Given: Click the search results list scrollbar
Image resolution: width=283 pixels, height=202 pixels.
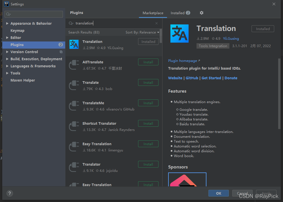Looking at the screenshot, I should pos(160,36).
